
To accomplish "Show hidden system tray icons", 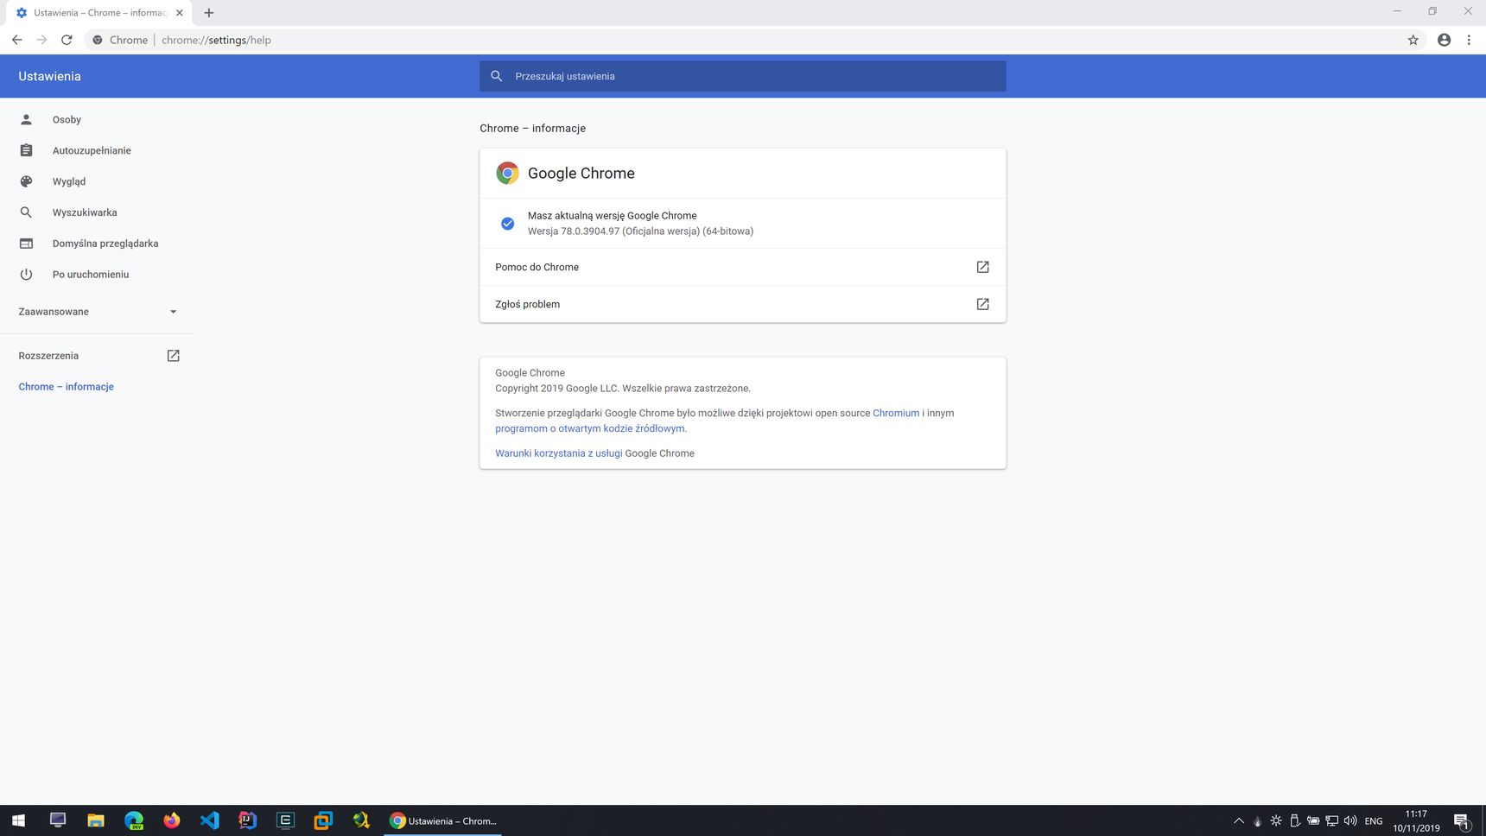I will coord(1239,820).
